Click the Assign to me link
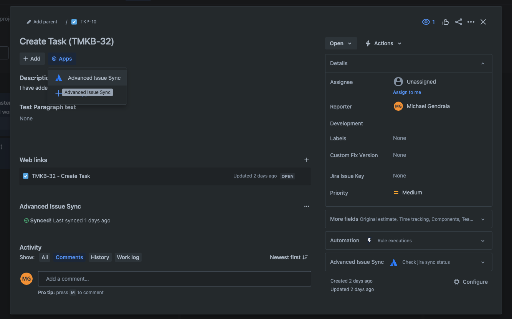Image resolution: width=512 pixels, height=319 pixels. coord(407,92)
